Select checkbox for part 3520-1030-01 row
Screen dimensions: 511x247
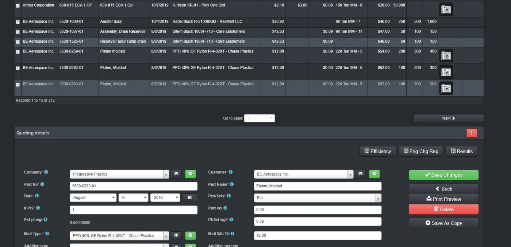click(18, 22)
